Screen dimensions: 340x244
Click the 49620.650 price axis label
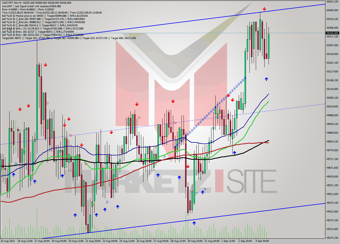pos(333,177)
